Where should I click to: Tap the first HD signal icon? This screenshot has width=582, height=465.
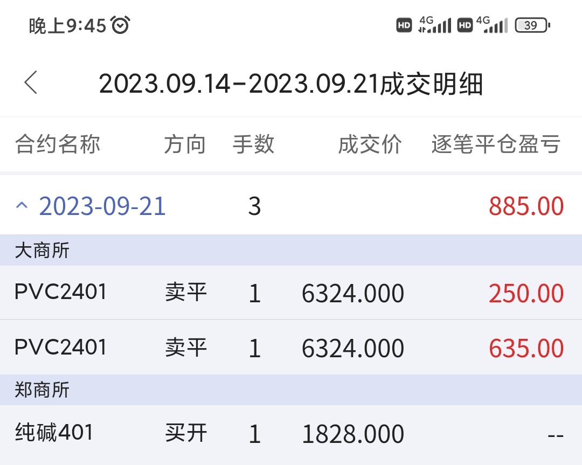[x=404, y=25]
